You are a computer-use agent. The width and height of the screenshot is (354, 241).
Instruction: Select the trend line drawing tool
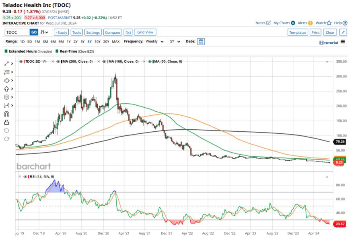(x=6, y=64)
